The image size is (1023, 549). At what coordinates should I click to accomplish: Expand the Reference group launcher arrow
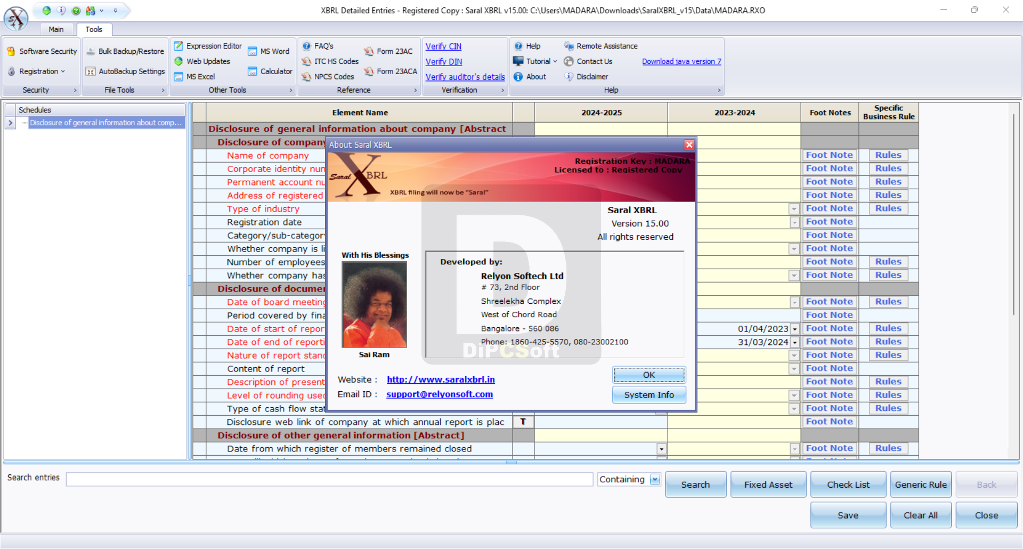[x=416, y=90]
